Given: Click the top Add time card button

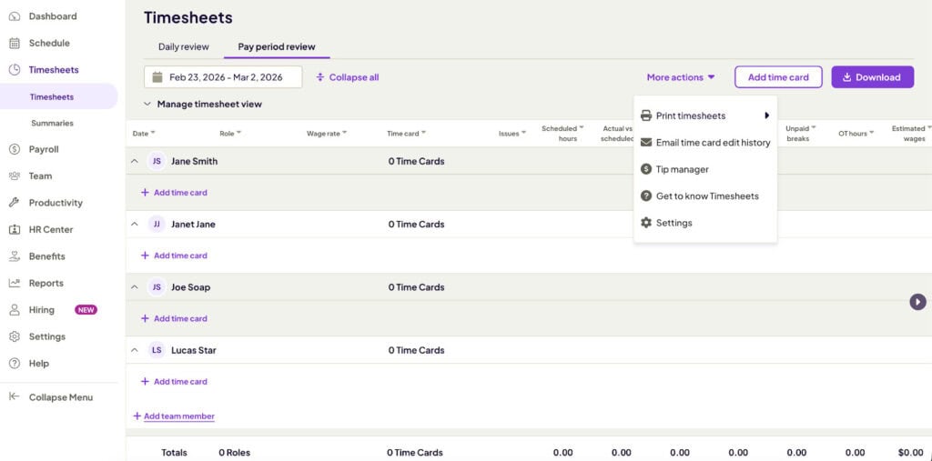Looking at the screenshot, I should tap(779, 77).
